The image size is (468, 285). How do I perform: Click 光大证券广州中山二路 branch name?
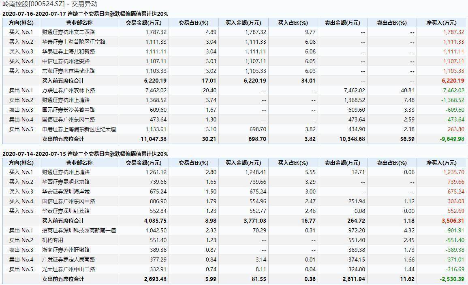click(68, 269)
